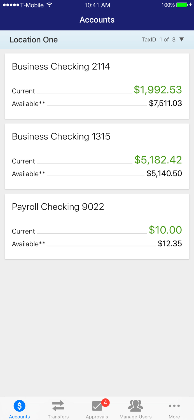Select Business Checking 1315 account
Screen dimensions: 194x420
point(97,155)
